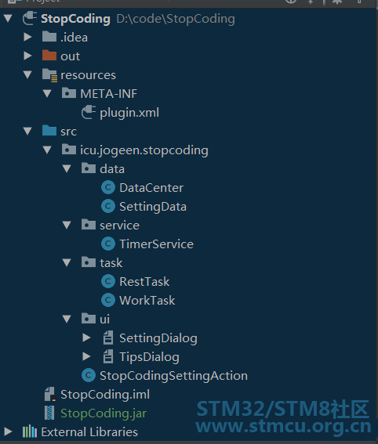Collapse the resources folder
The width and height of the screenshot is (378, 444).
[27, 74]
